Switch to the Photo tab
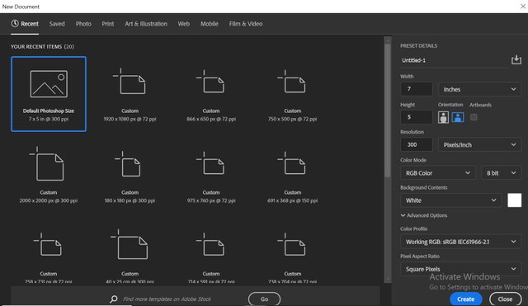The width and height of the screenshot is (528, 306). [83, 24]
